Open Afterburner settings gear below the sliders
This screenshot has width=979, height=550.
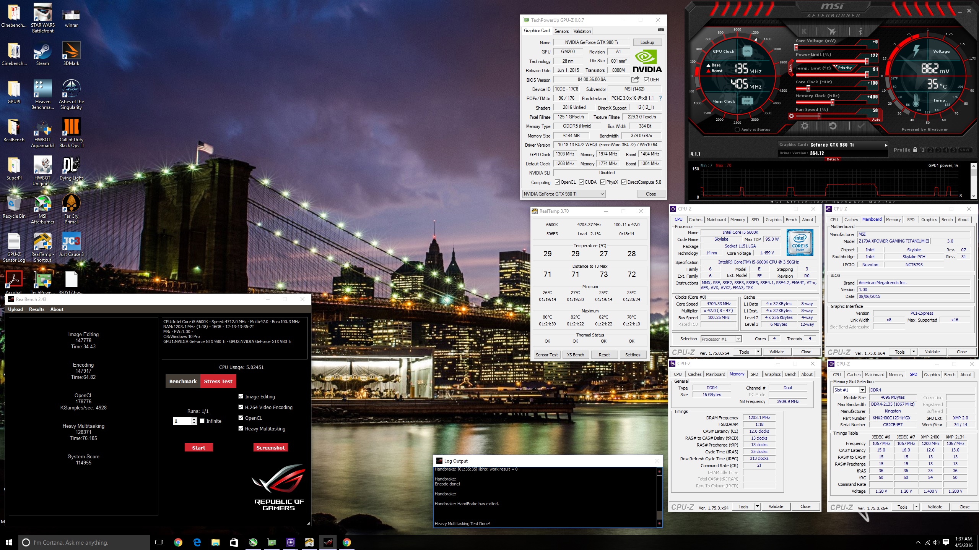coord(805,126)
